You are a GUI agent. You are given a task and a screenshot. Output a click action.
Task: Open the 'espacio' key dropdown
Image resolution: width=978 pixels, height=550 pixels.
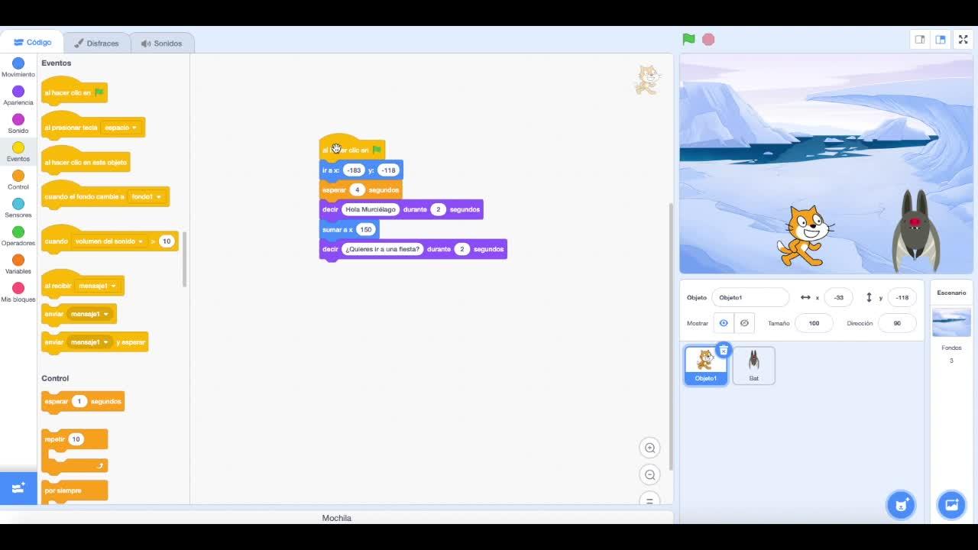click(121, 128)
